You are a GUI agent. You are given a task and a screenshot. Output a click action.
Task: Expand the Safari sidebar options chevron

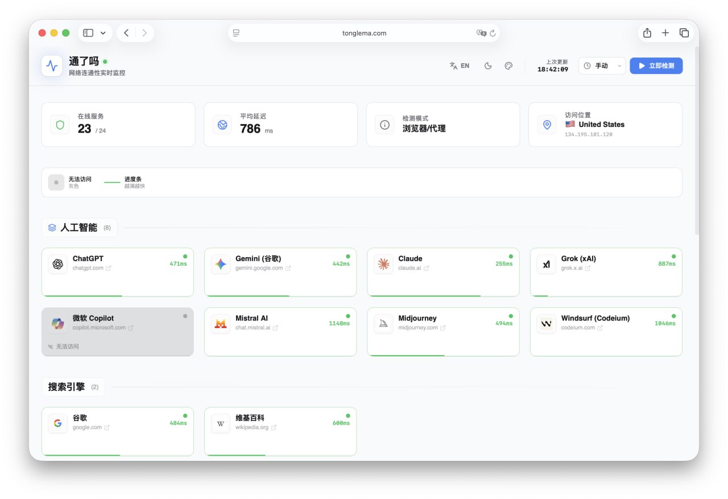[x=103, y=33]
